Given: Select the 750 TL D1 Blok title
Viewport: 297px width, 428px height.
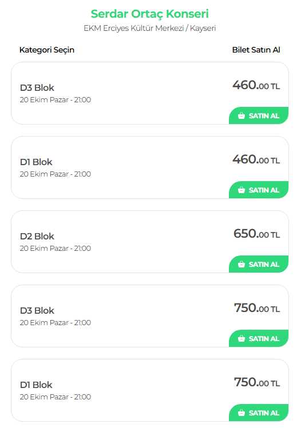Looking at the screenshot, I should point(36,385).
